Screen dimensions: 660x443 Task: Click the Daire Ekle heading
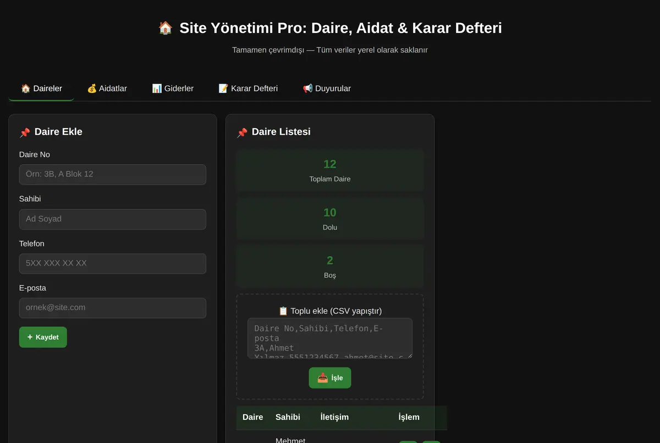tap(58, 132)
